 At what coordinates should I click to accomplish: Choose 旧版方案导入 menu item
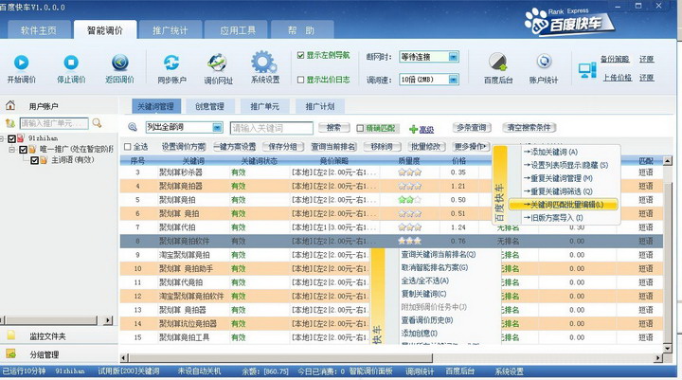[565, 218]
